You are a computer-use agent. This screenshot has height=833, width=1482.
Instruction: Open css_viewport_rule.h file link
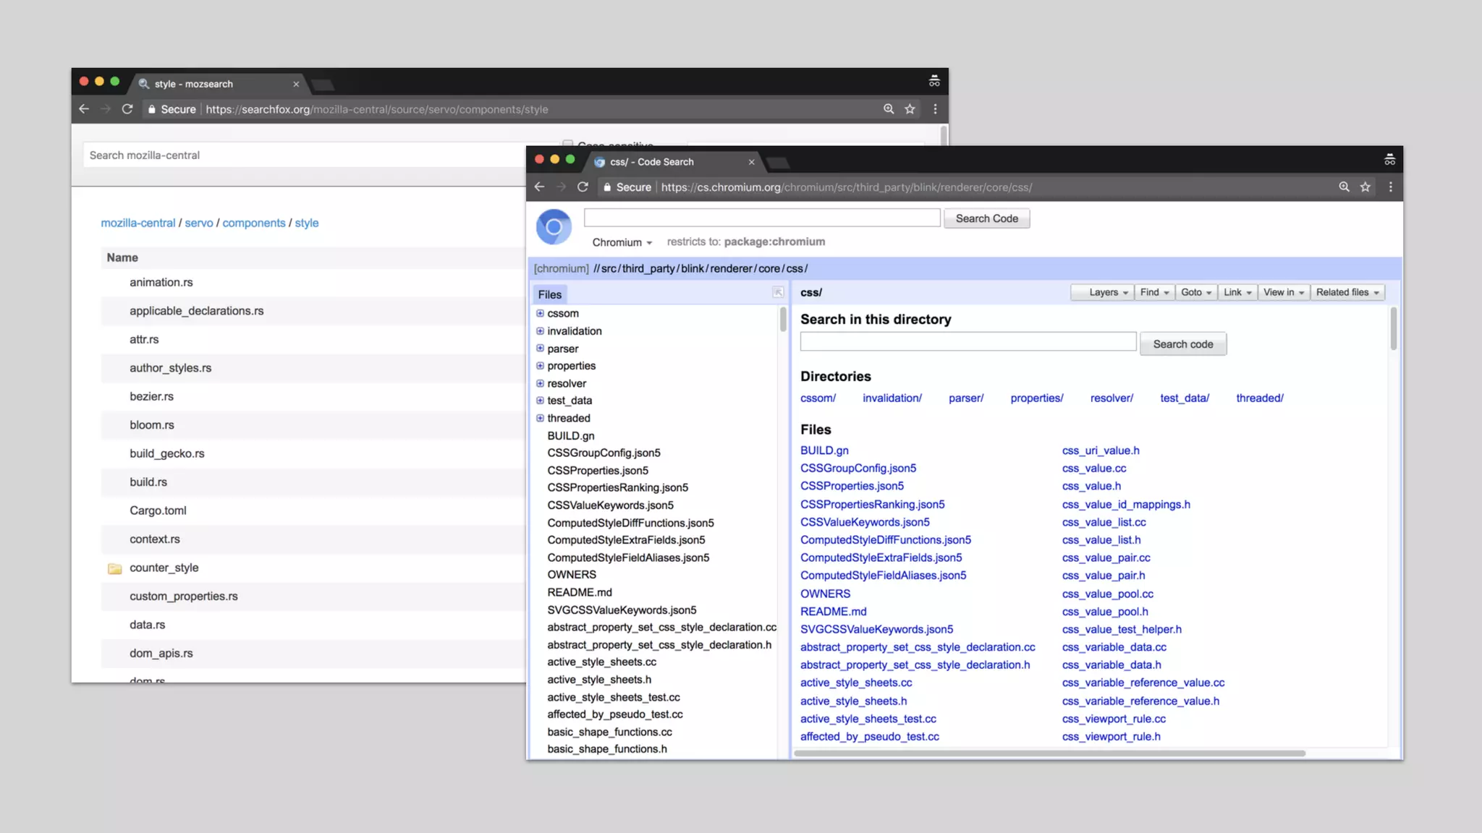click(x=1111, y=737)
